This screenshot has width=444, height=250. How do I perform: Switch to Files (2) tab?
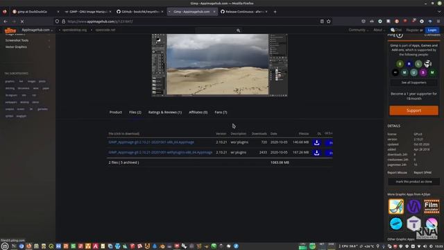tap(135, 112)
